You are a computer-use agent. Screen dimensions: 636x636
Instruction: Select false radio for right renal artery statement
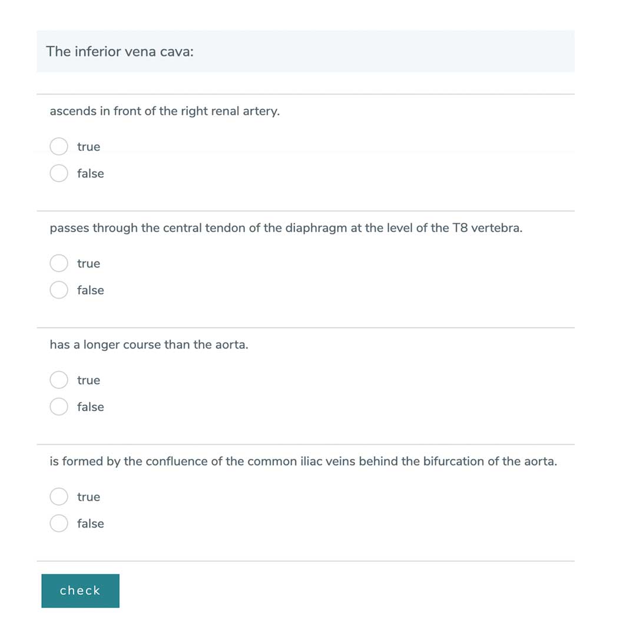pyautogui.click(x=59, y=173)
